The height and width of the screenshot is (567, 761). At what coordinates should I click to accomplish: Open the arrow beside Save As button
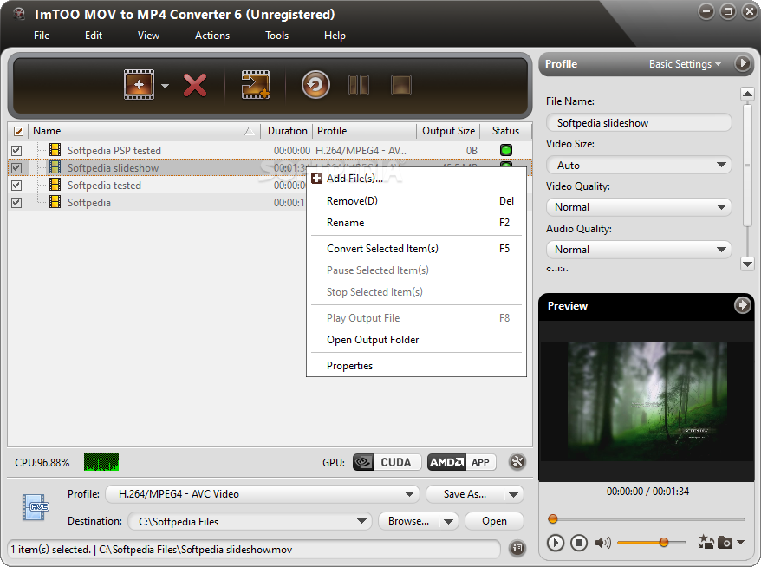[x=513, y=495]
